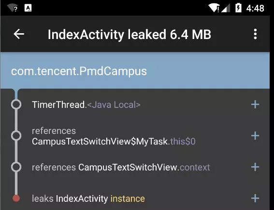Screen dimensions: 274x210
Task: Tap the keyboard input A notification icon
Action: pyautogui.click(x=28, y=8)
